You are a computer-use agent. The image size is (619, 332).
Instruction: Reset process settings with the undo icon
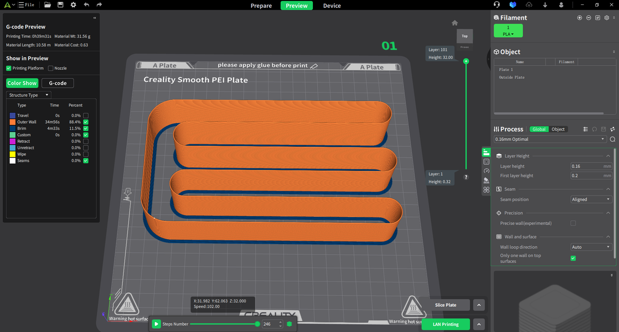(594, 129)
